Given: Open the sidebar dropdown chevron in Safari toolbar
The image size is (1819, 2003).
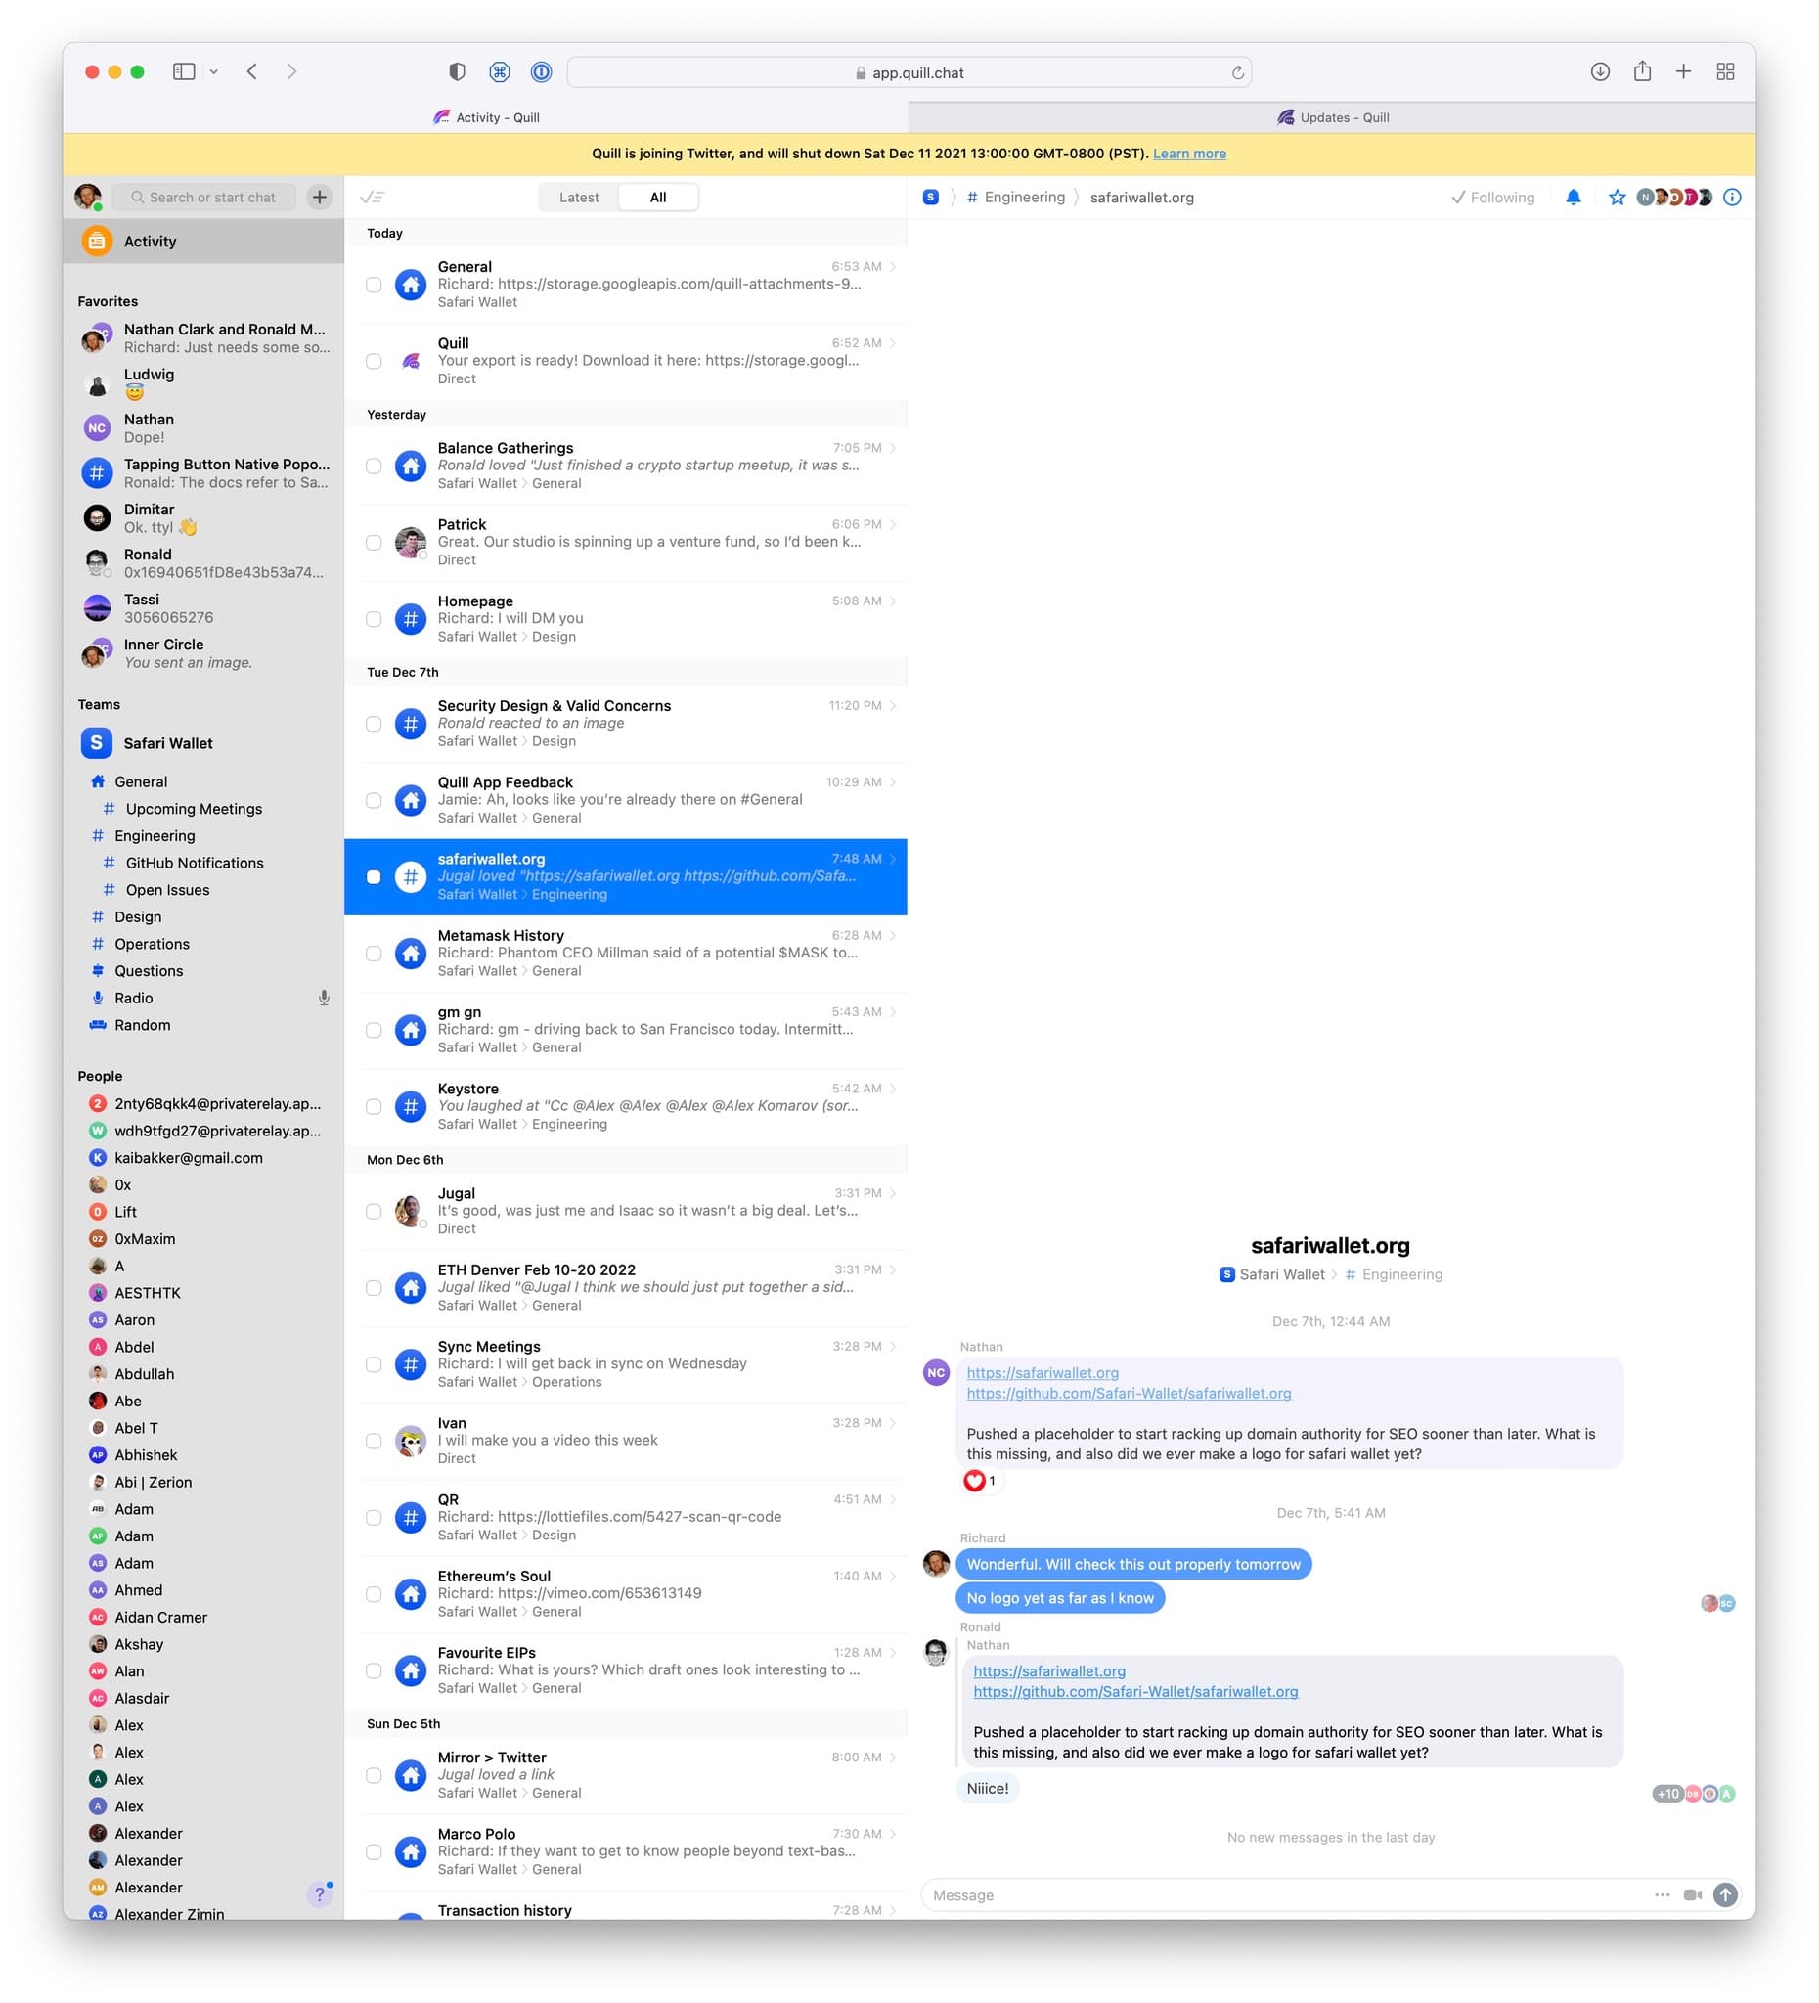Looking at the screenshot, I should [x=213, y=71].
